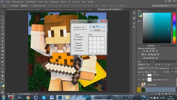177x100 pixels.
Task: Open the Файл menu
Action: (8, 2)
